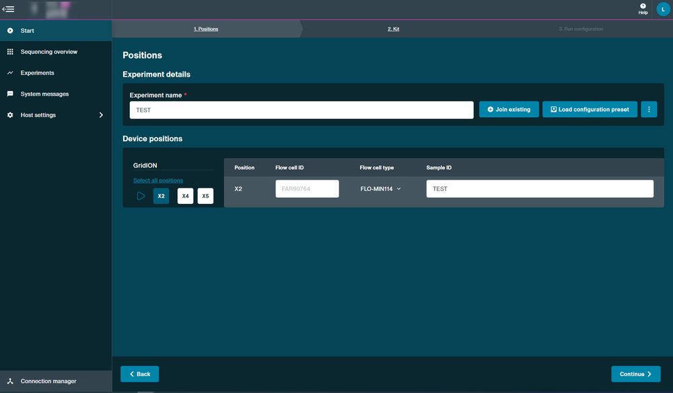Viewport: 673px width, 393px height.
Task: Open the user profile avatar L
Action: (x=663, y=9)
